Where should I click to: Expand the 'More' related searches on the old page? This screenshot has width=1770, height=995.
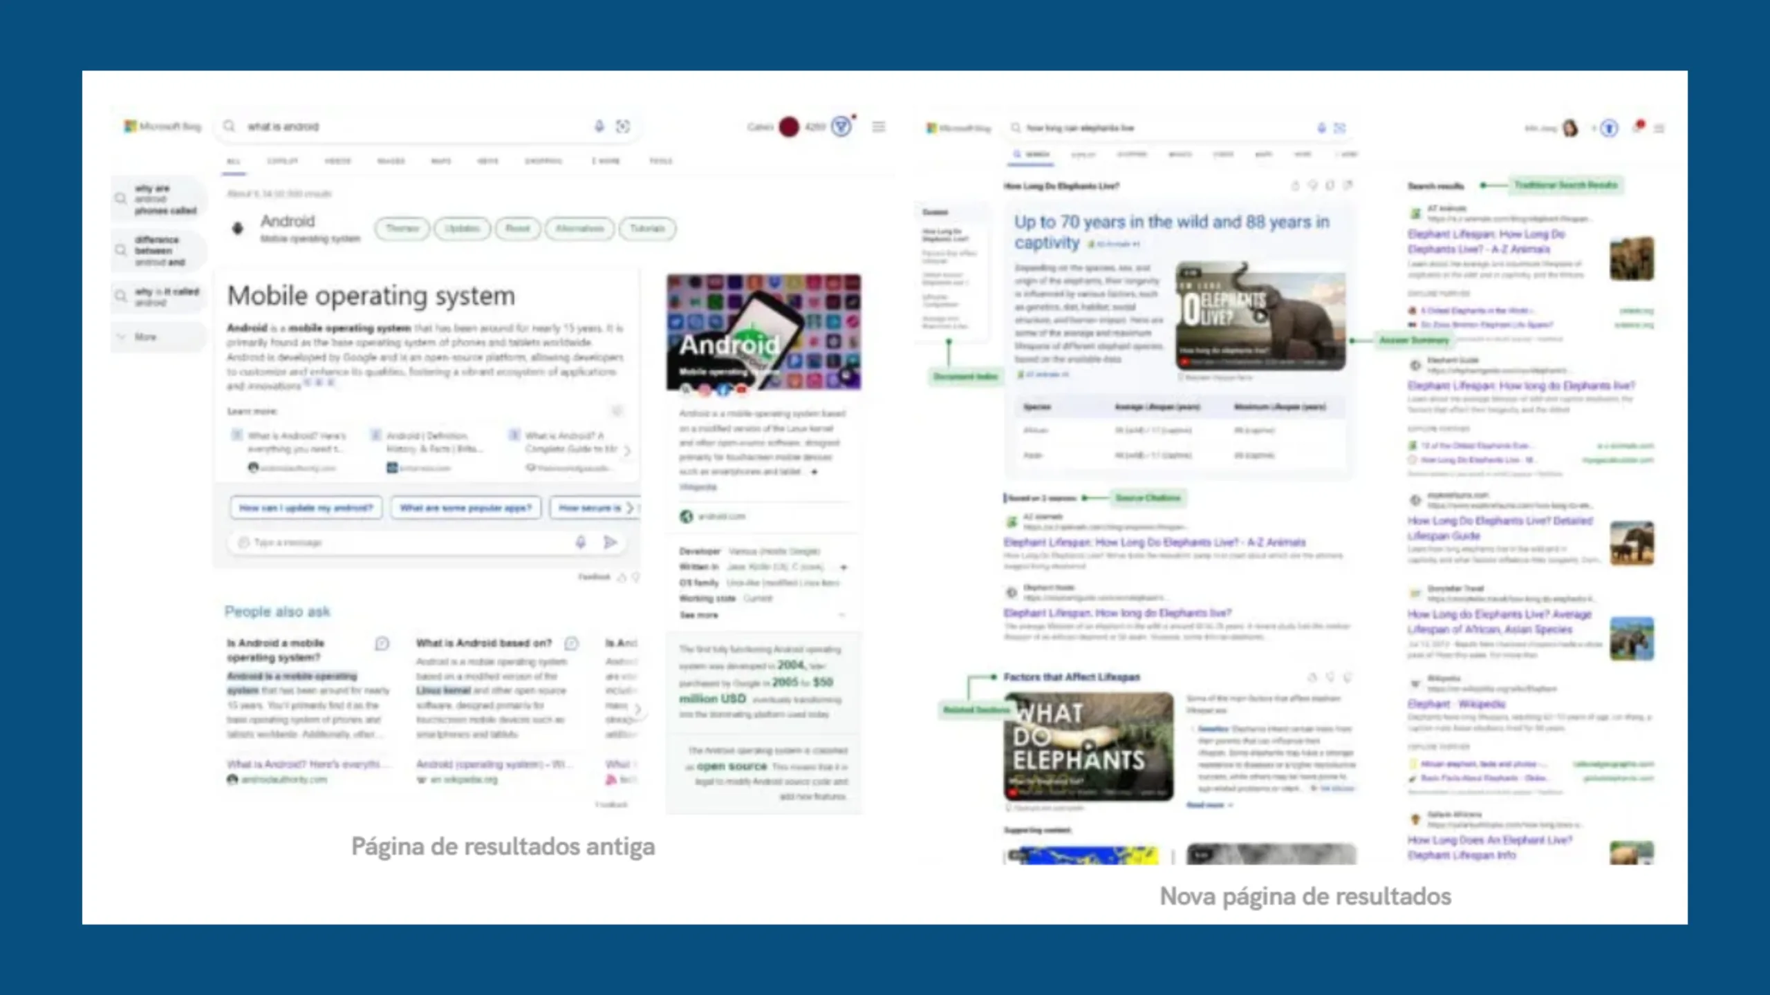tap(158, 337)
